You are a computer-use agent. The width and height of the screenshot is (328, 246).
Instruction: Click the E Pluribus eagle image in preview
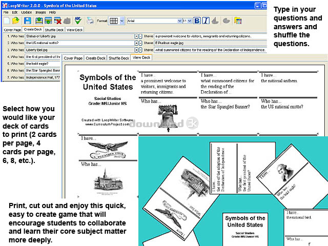coord(108,150)
